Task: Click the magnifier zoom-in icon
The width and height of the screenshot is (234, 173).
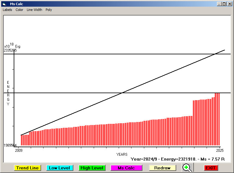Action: 187,168
